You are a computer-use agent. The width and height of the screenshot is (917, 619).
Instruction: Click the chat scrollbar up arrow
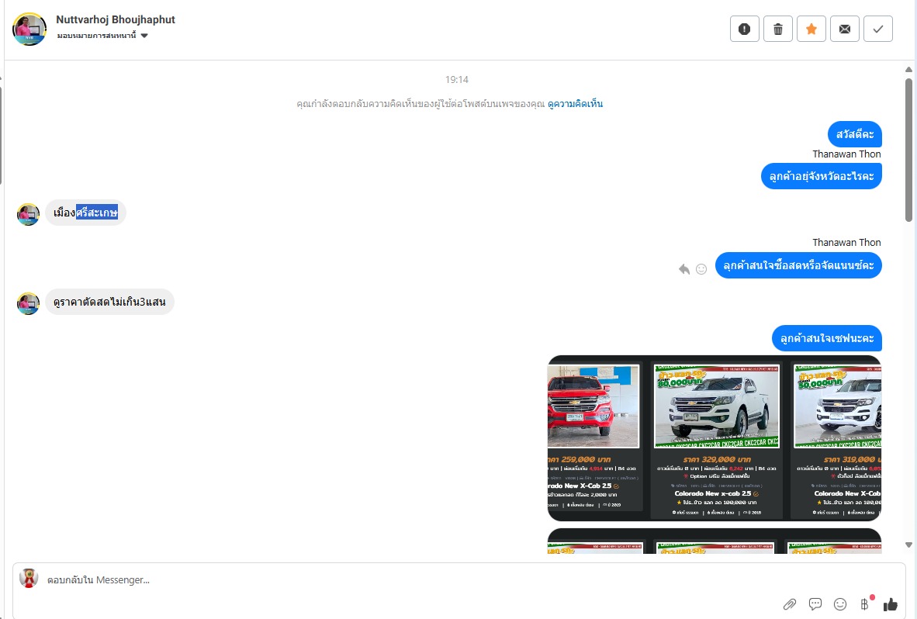click(908, 70)
